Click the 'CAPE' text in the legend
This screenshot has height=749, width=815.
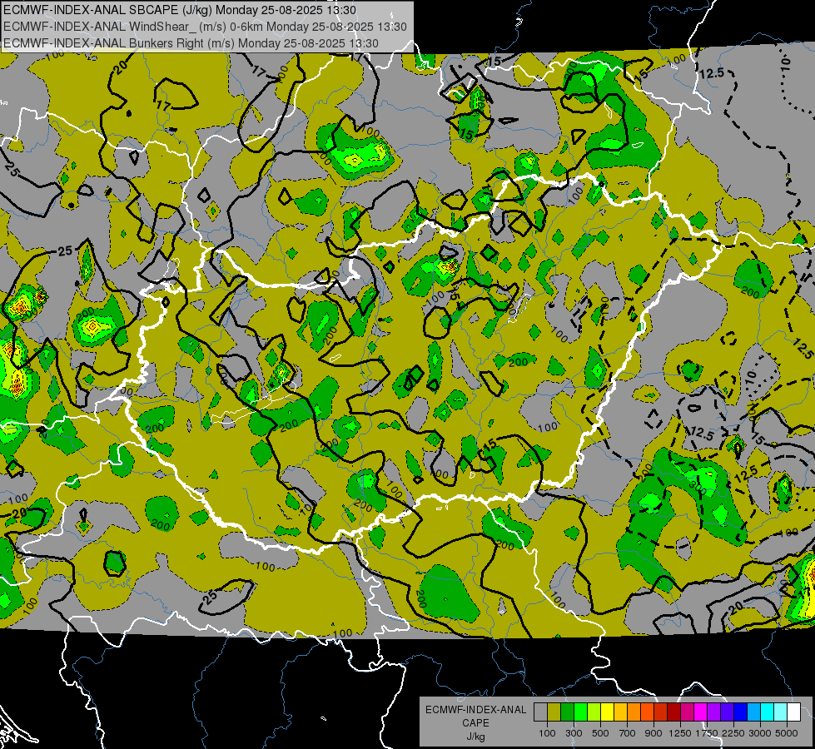pos(475,723)
